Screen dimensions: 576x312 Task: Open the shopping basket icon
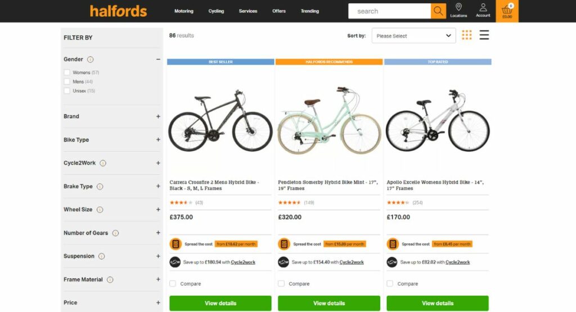pyautogui.click(x=507, y=11)
